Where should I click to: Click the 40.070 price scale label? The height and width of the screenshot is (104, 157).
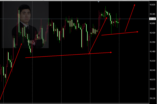coord(153,80)
